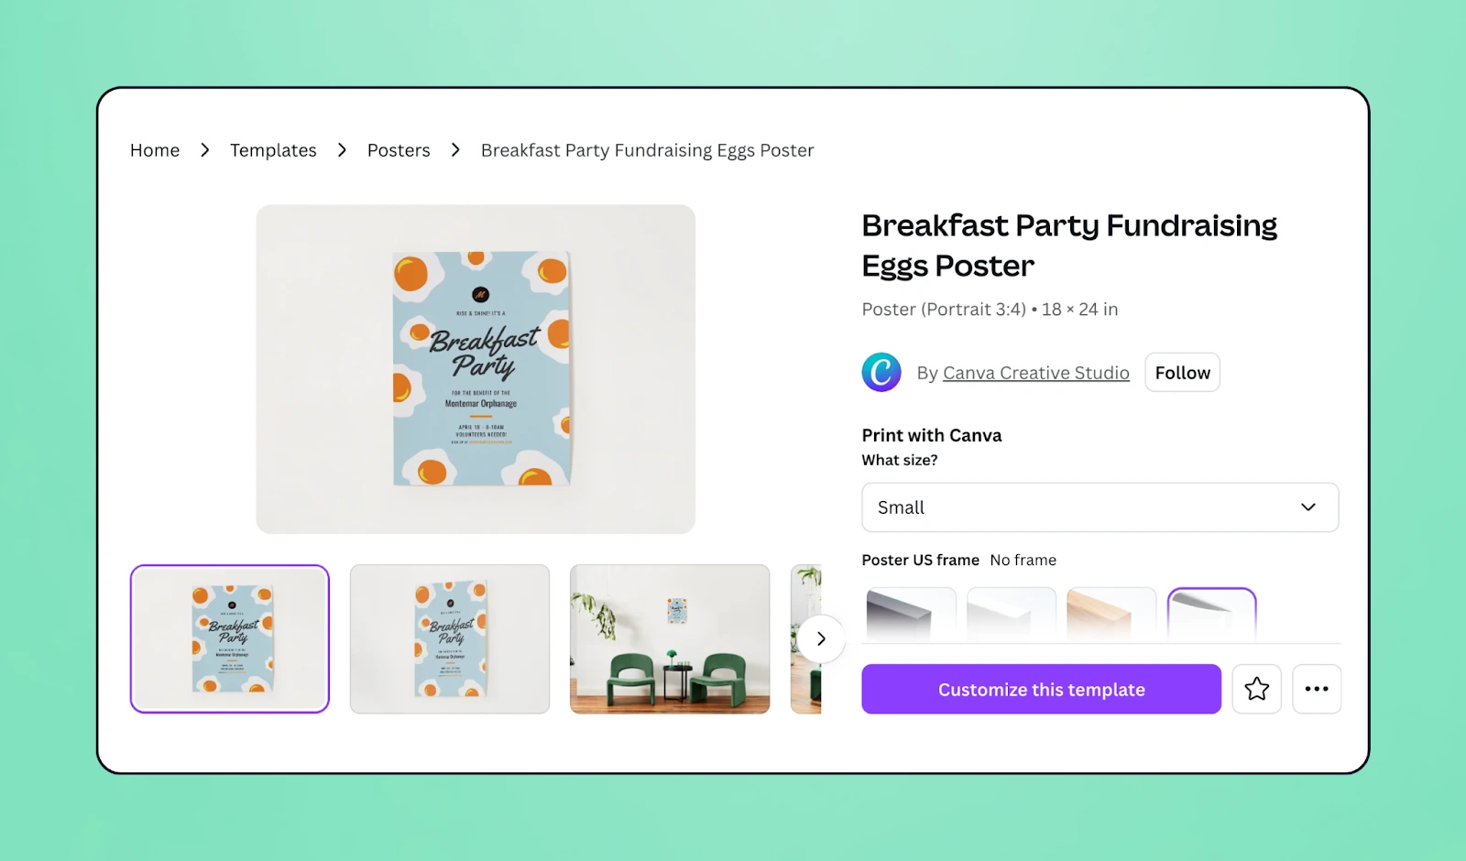Go to the Home breadcrumb

pyautogui.click(x=155, y=150)
